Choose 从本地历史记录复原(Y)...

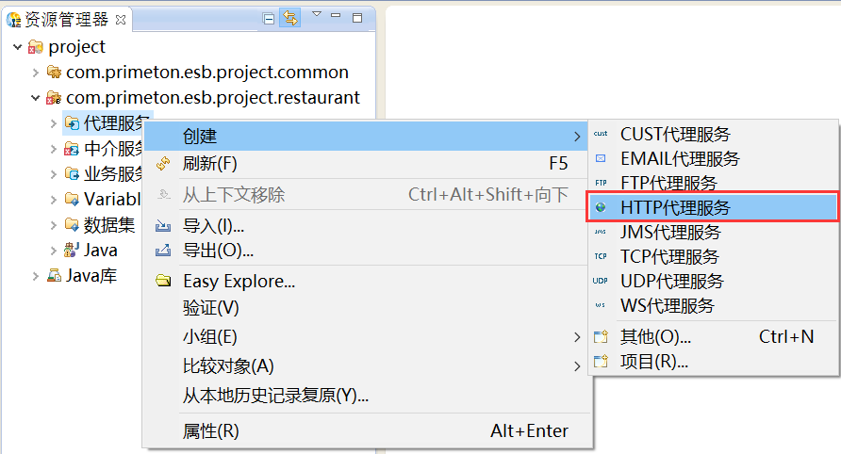367,396
